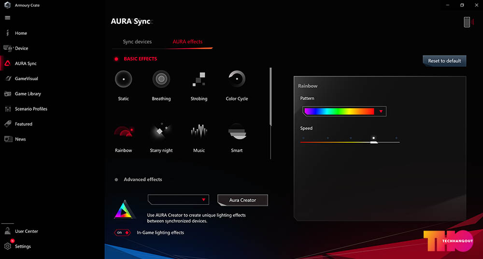Image resolution: width=483 pixels, height=259 pixels.
Task: Select the Static lighting effect icon
Action: point(124,79)
